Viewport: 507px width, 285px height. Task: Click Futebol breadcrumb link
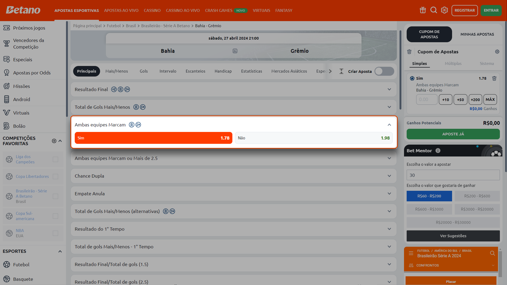click(x=114, y=26)
